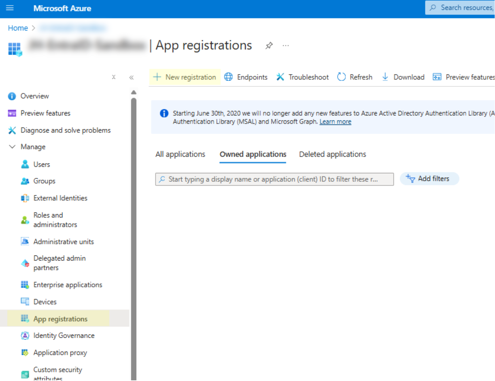This screenshot has width=495, height=381.
Task: Open Devices
Action: [45, 302]
